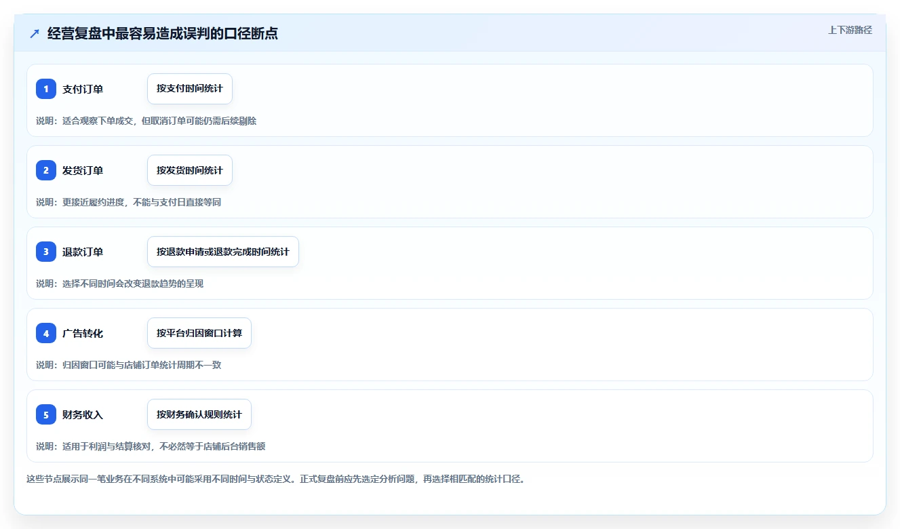Screen dimensions: 900x529
Task: Click the 上下游路径 label in header
Action: [850, 31]
